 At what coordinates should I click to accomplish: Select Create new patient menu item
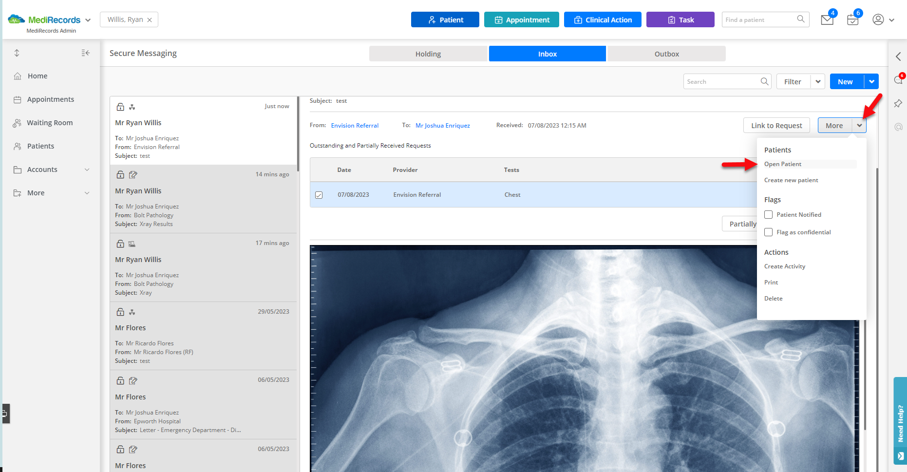pos(791,180)
